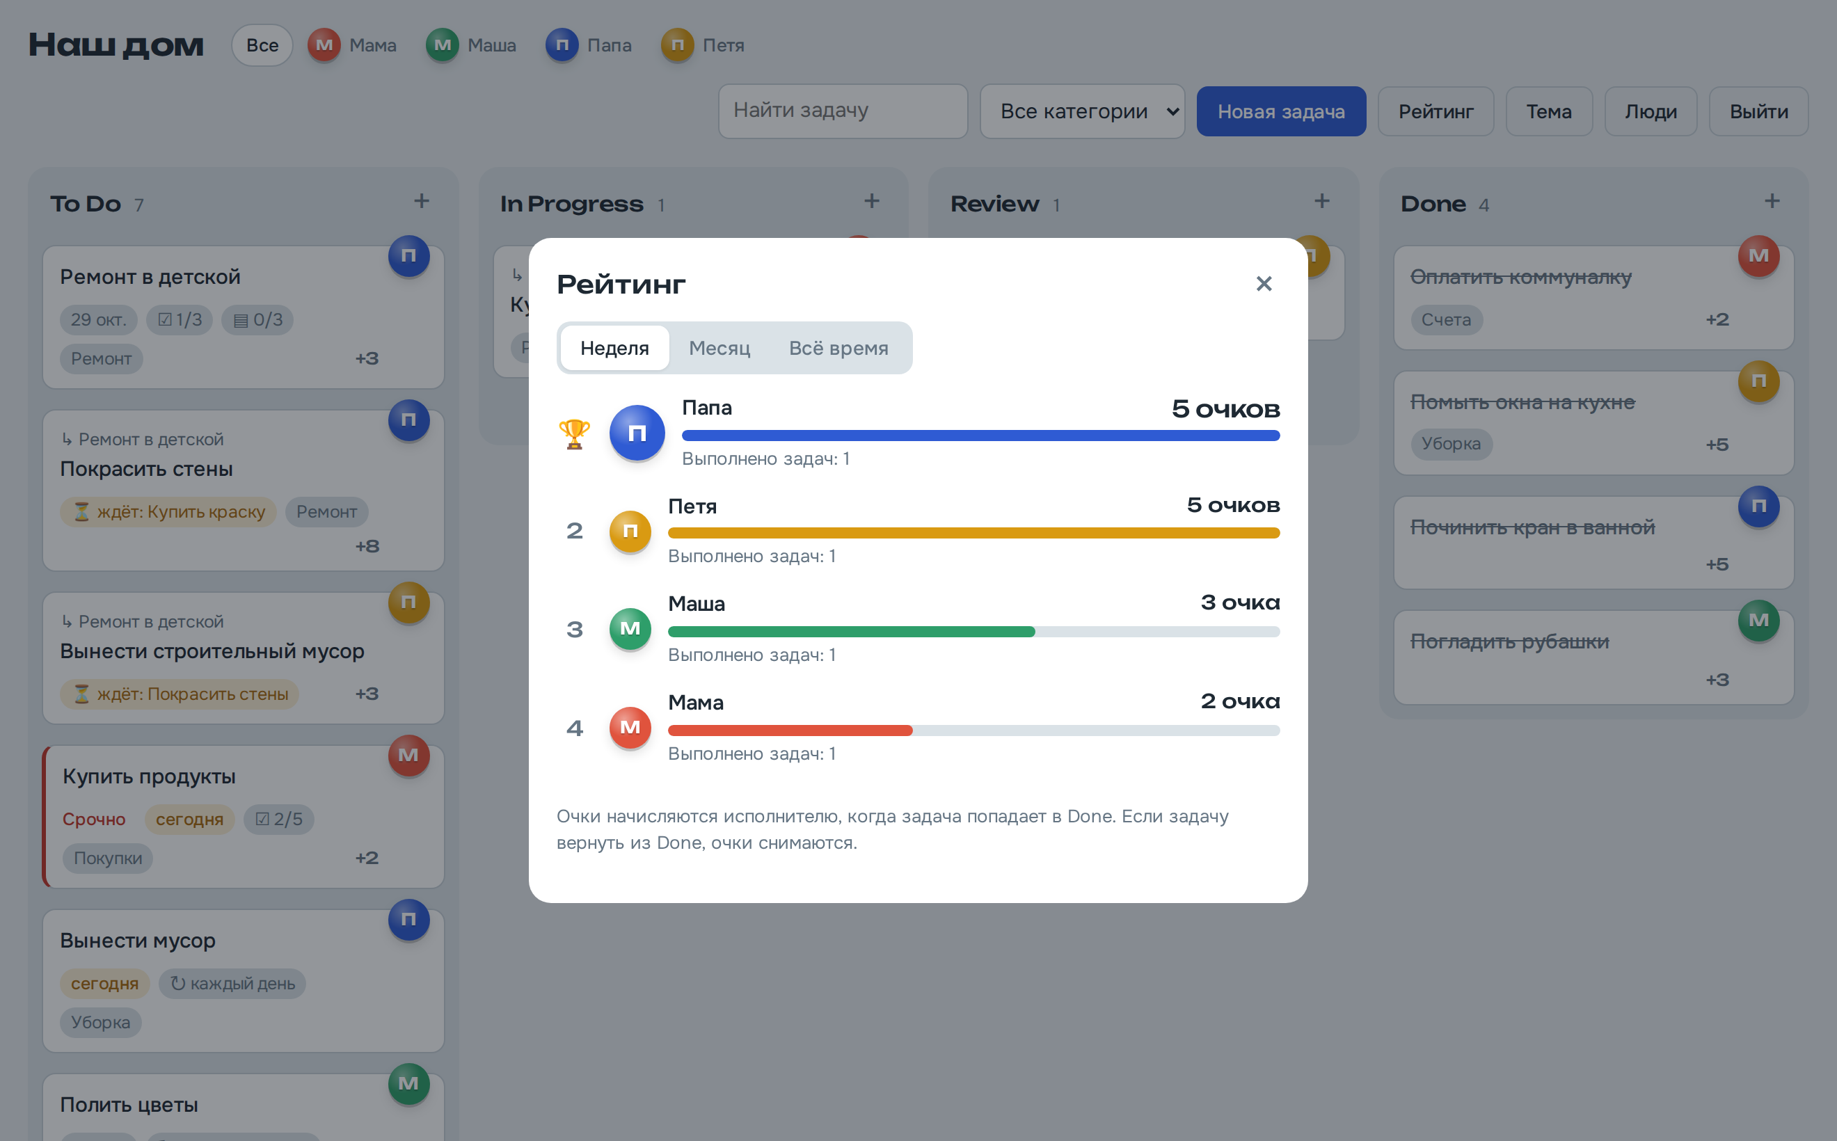The height and width of the screenshot is (1141, 1837).
Task: Open the Починить кран в ванной card
Action: pos(1593,542)
